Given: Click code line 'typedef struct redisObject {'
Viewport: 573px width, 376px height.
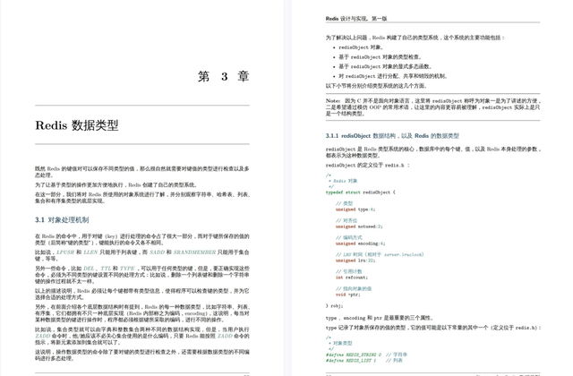Looking at the screenshot, I should [360, 192].
